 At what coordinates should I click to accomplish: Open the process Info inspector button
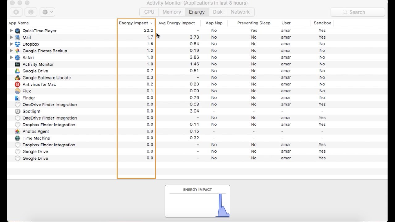(x=31, y=12)
